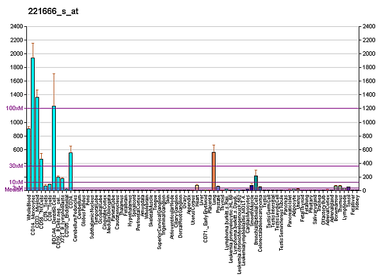The height and width of the screenshot is (278, 385).
Task: Click the small orange Heart bar
Action: (x=197, y=188)
